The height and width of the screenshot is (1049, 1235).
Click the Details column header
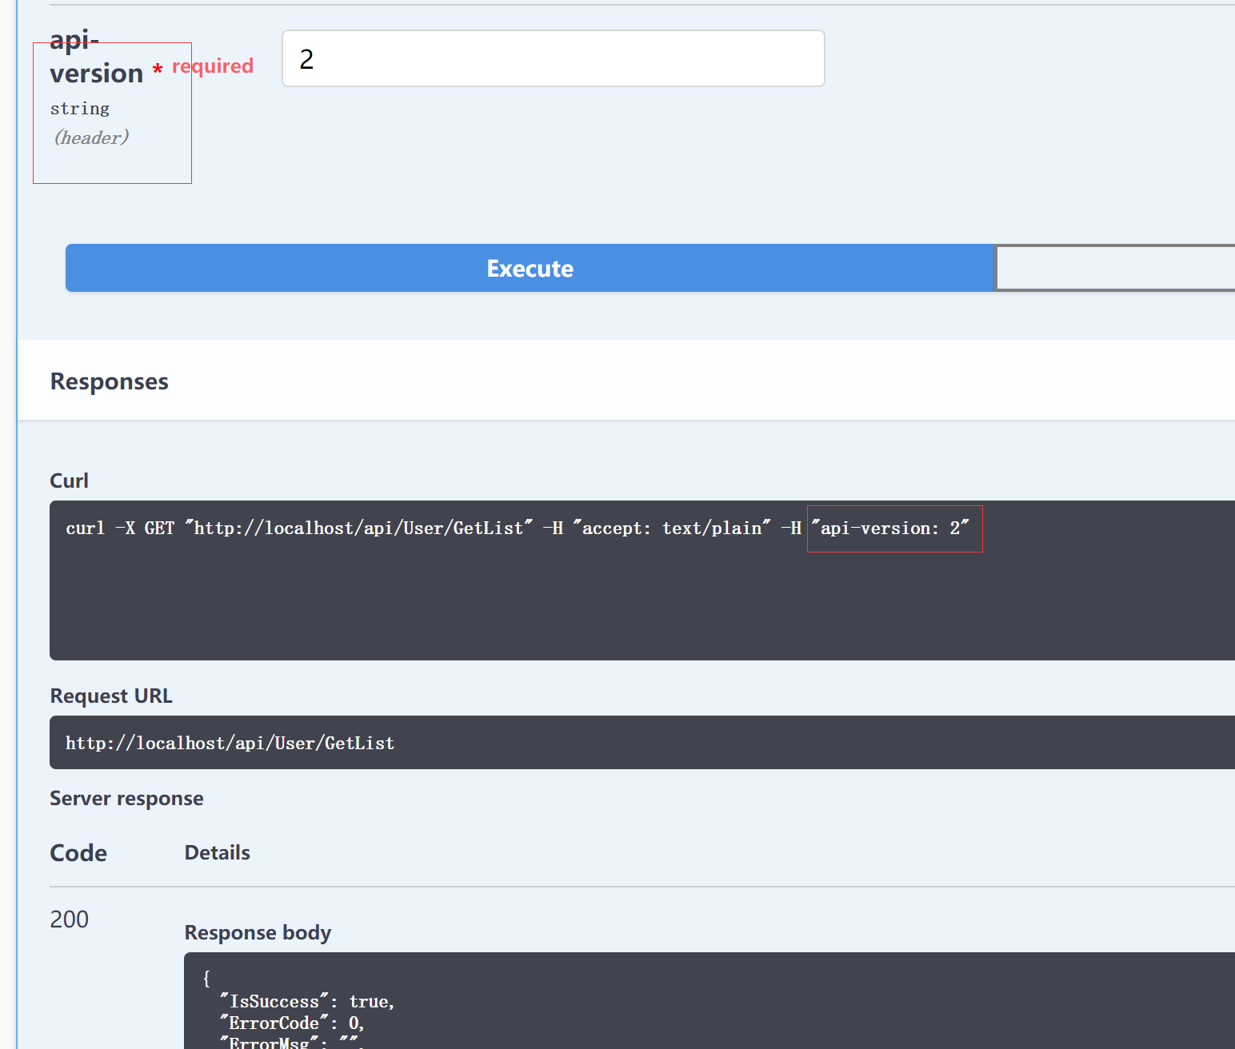pyautogui.click(x=218, y=853)
